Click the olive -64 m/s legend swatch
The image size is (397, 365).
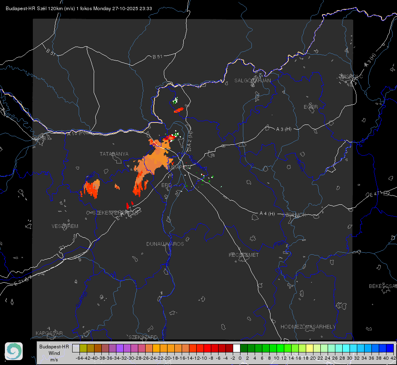click(83, 348)
